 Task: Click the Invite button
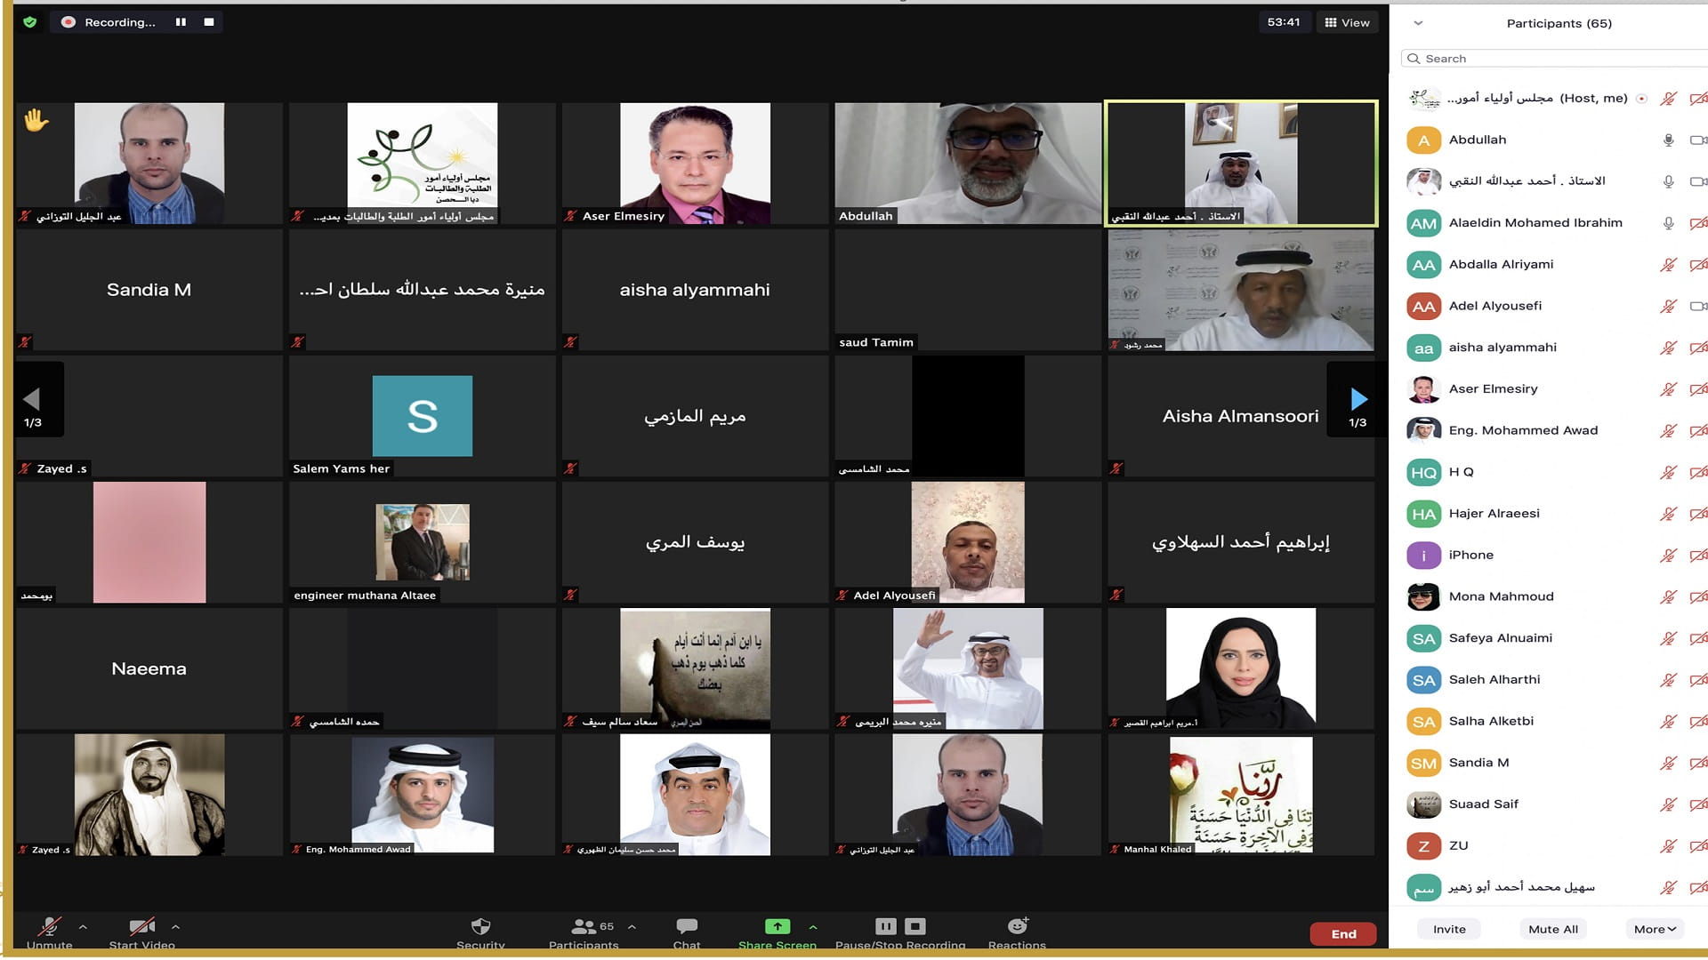tap(1448, 928)
